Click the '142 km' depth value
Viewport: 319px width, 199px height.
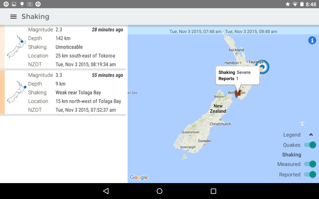point(63,38)
